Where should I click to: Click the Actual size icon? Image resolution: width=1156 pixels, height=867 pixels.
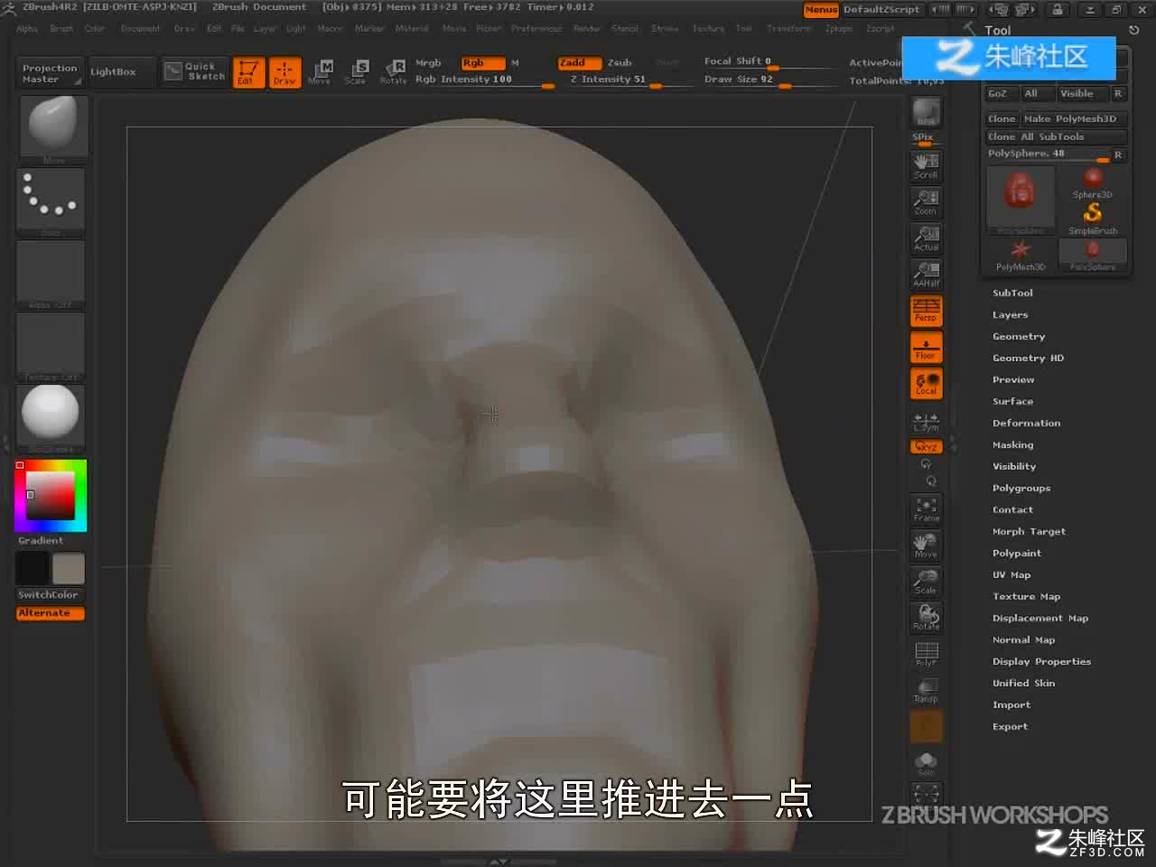point(926,238)
